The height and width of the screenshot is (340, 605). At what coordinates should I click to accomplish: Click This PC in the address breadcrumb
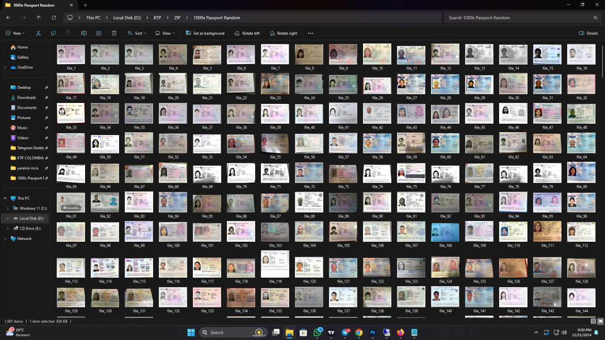(93, 17)
